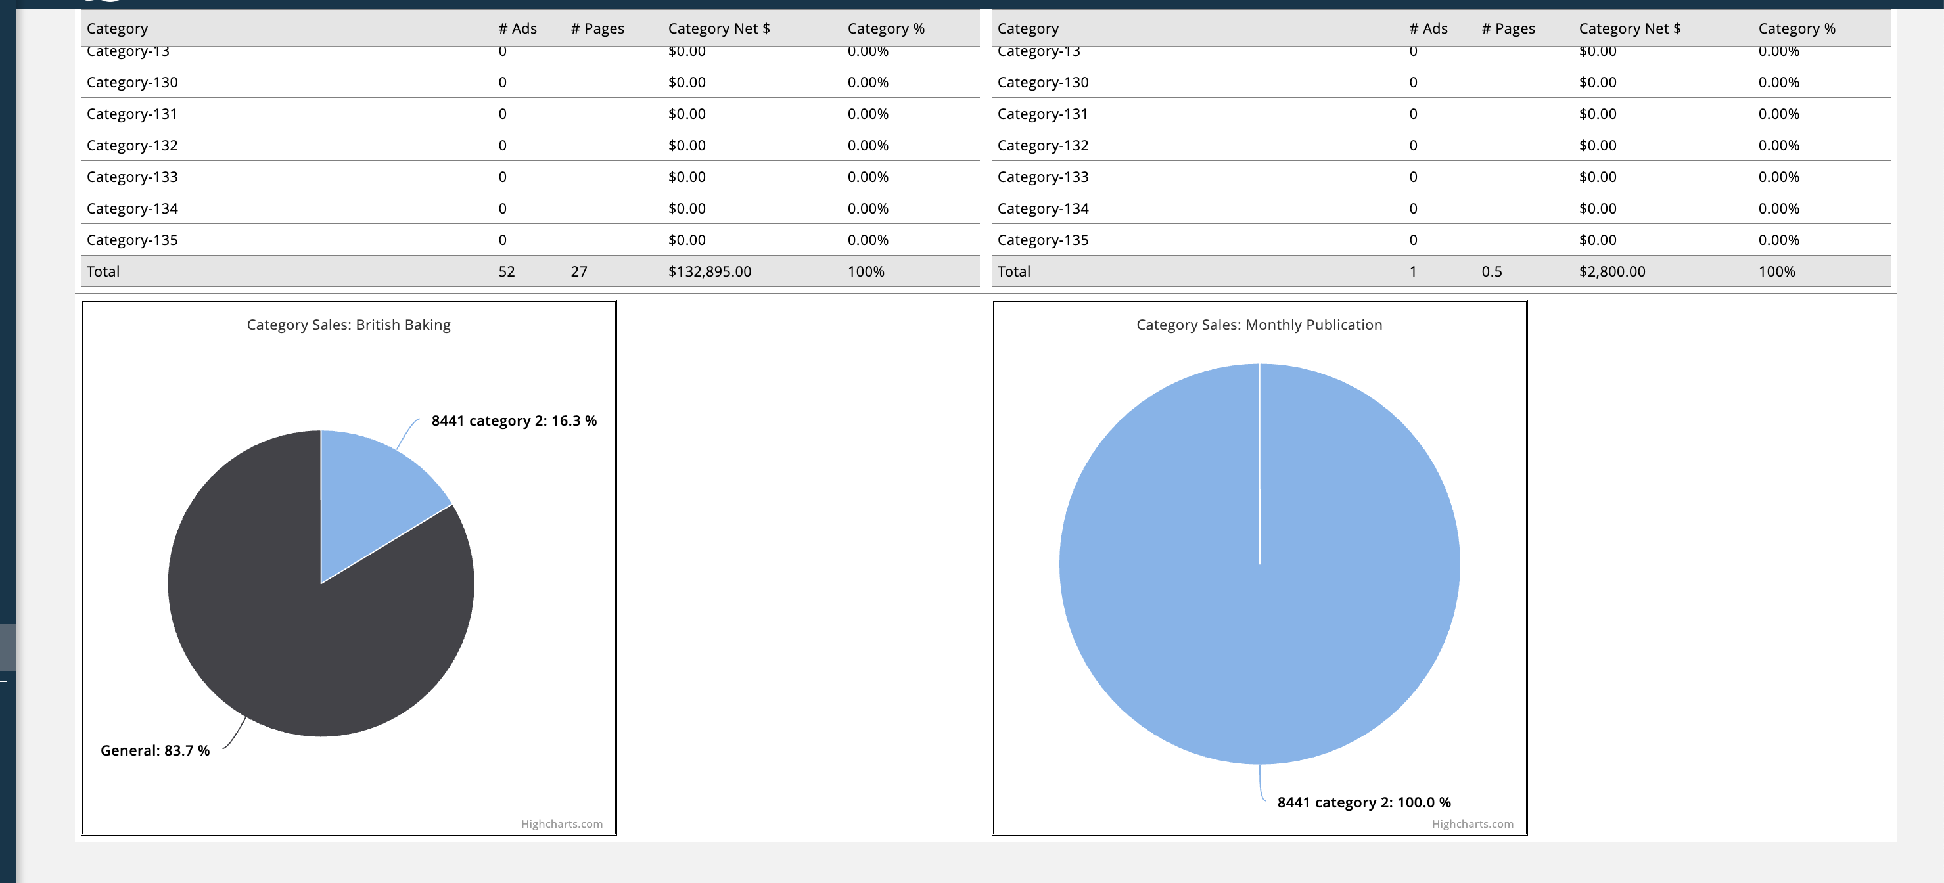Click the left table's Category column header
Image resolution: width=1944 pixels, height=883 pixels.
(117, 29)
